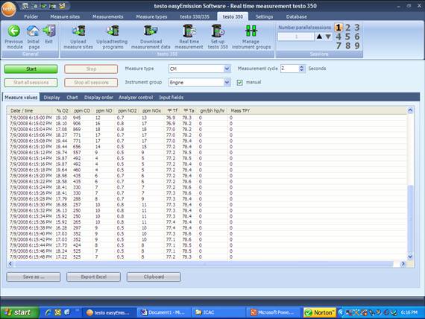Open Set-up testo 350 icon

click(x=218, y=31)
